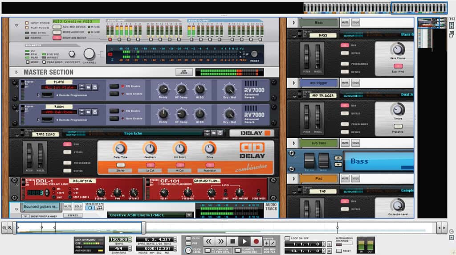The height and width of the screenshot is (255, 456).
Task: Toggle Peak Hold on big meter
Action: pyautogui.click(x=44, y=62)
